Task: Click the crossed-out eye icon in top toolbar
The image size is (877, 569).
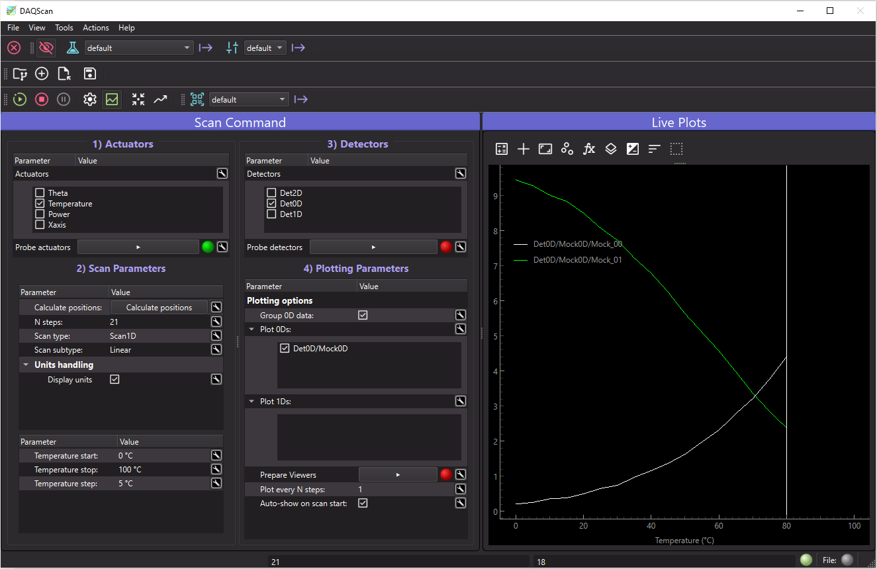Action: [46, 48]
